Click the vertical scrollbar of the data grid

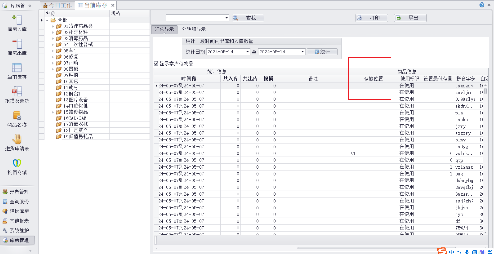click(x=485, y=91)
